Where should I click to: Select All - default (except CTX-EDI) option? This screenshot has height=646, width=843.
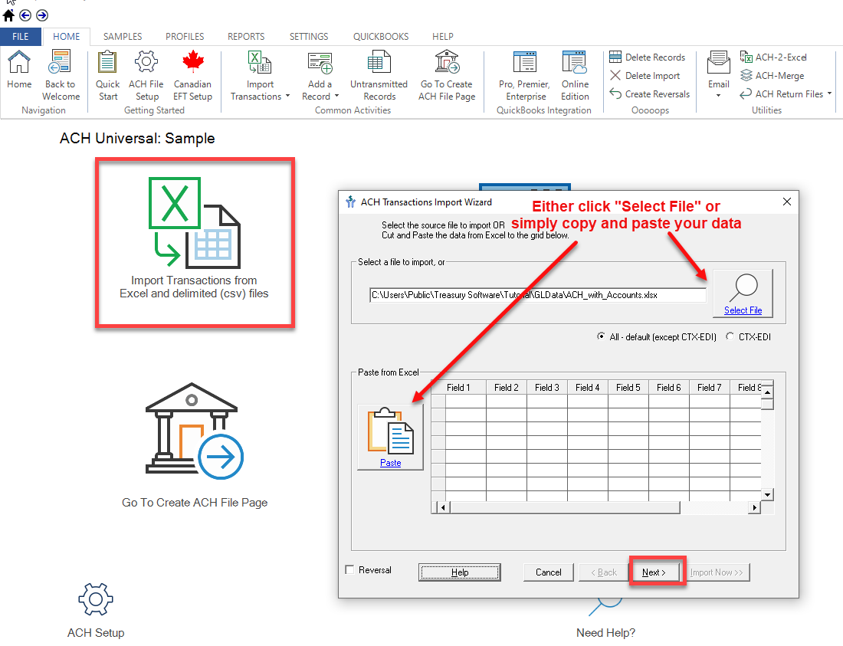point(601,336)
